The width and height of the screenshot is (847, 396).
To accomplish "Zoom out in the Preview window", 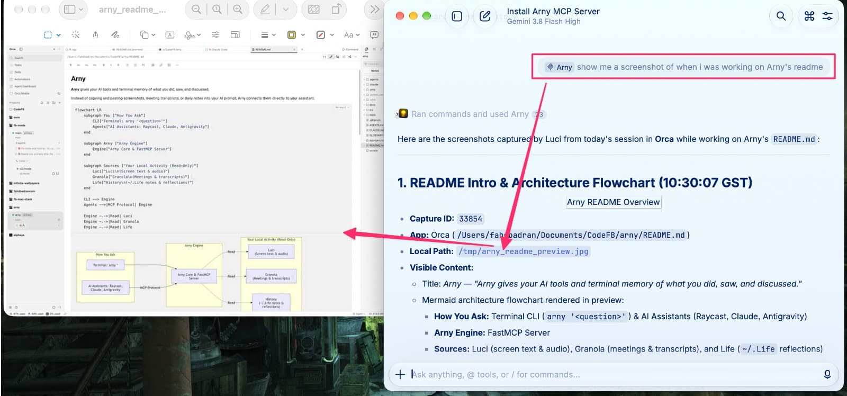I will 196,10.
